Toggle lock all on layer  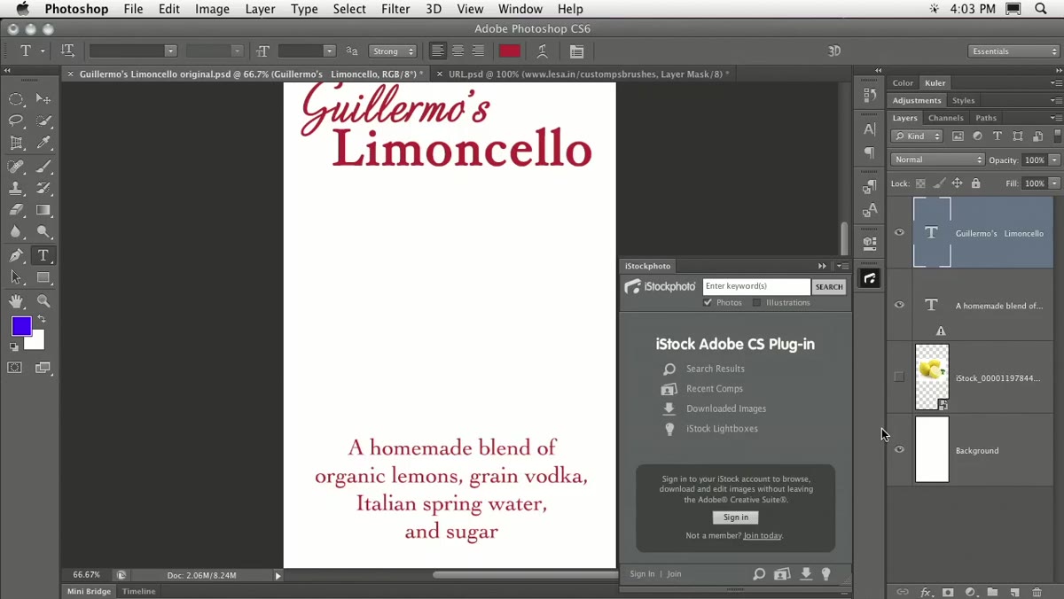(976, 183)
